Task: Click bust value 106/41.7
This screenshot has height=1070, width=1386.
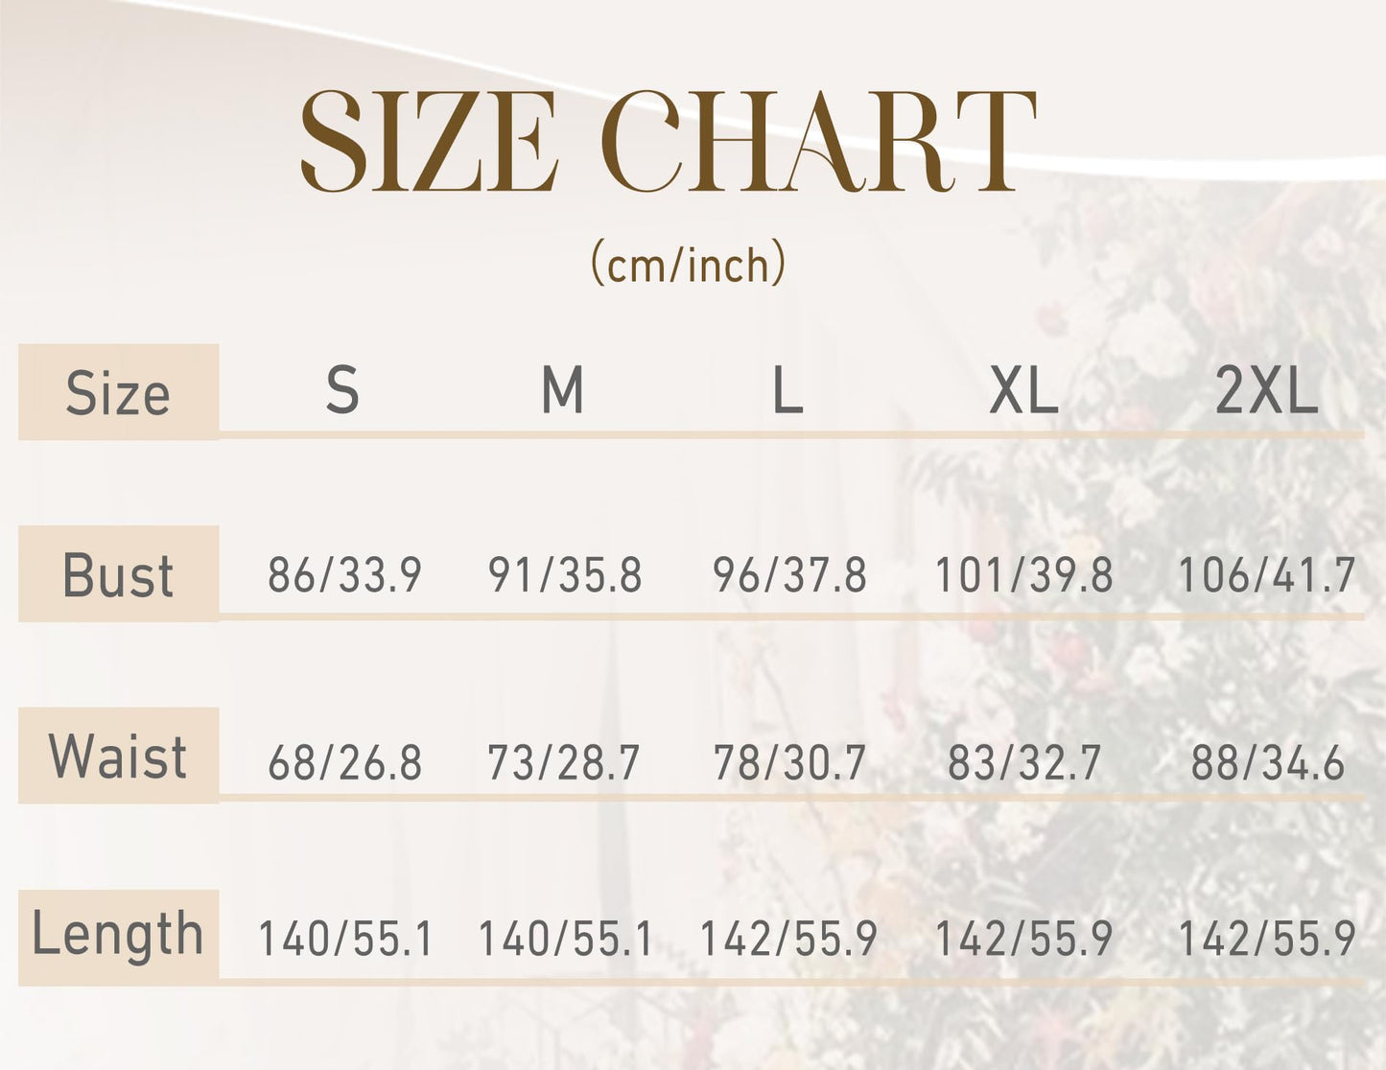Action: click(1266, 575)
